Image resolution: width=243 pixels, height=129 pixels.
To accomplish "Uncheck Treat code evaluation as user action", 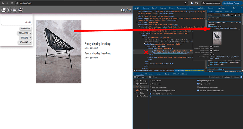I will [x=198, y=90].
